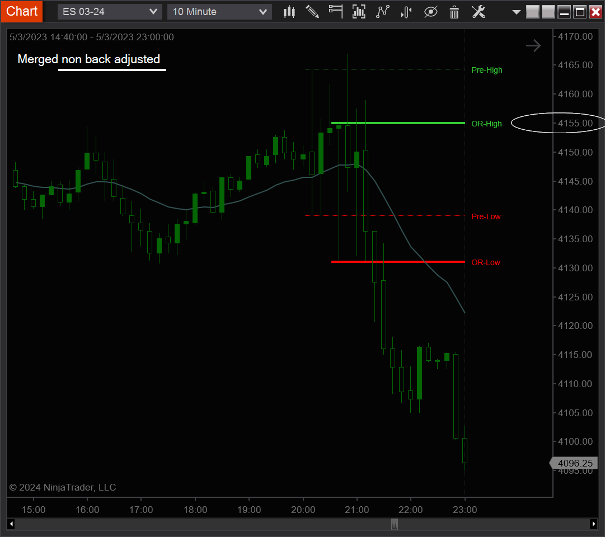Click the 2024 NinjaTrader, LLC copyright text
Viewport: 605px width, 537px height.
63,487
